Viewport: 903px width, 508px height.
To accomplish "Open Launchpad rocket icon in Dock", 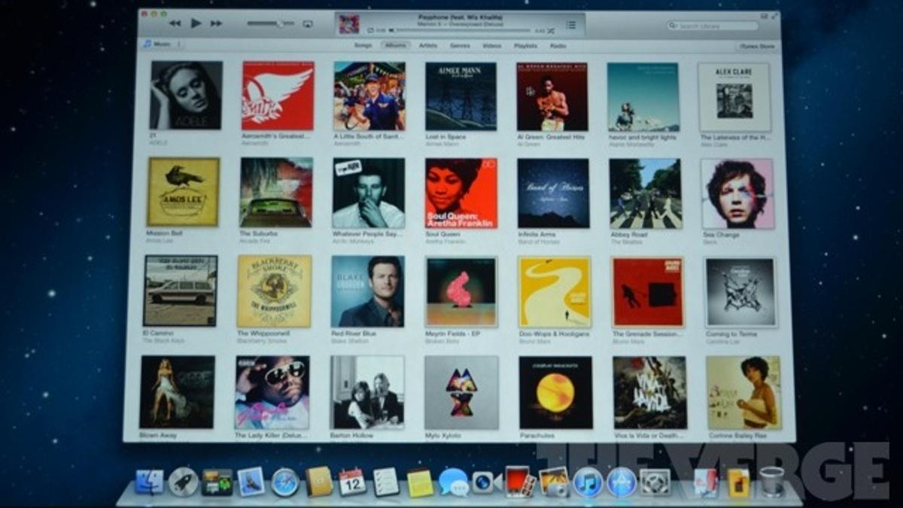I will 183,482.
